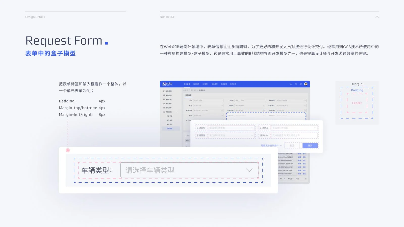Click the 'Center' label in box-model diagram

coord(357,103)
